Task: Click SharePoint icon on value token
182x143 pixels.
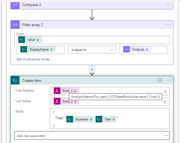Action: [x=22, y=40]
